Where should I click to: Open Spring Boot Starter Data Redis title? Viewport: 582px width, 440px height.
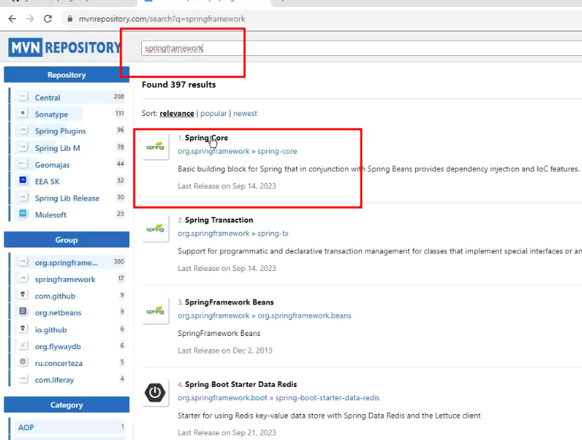click(241, 384)
